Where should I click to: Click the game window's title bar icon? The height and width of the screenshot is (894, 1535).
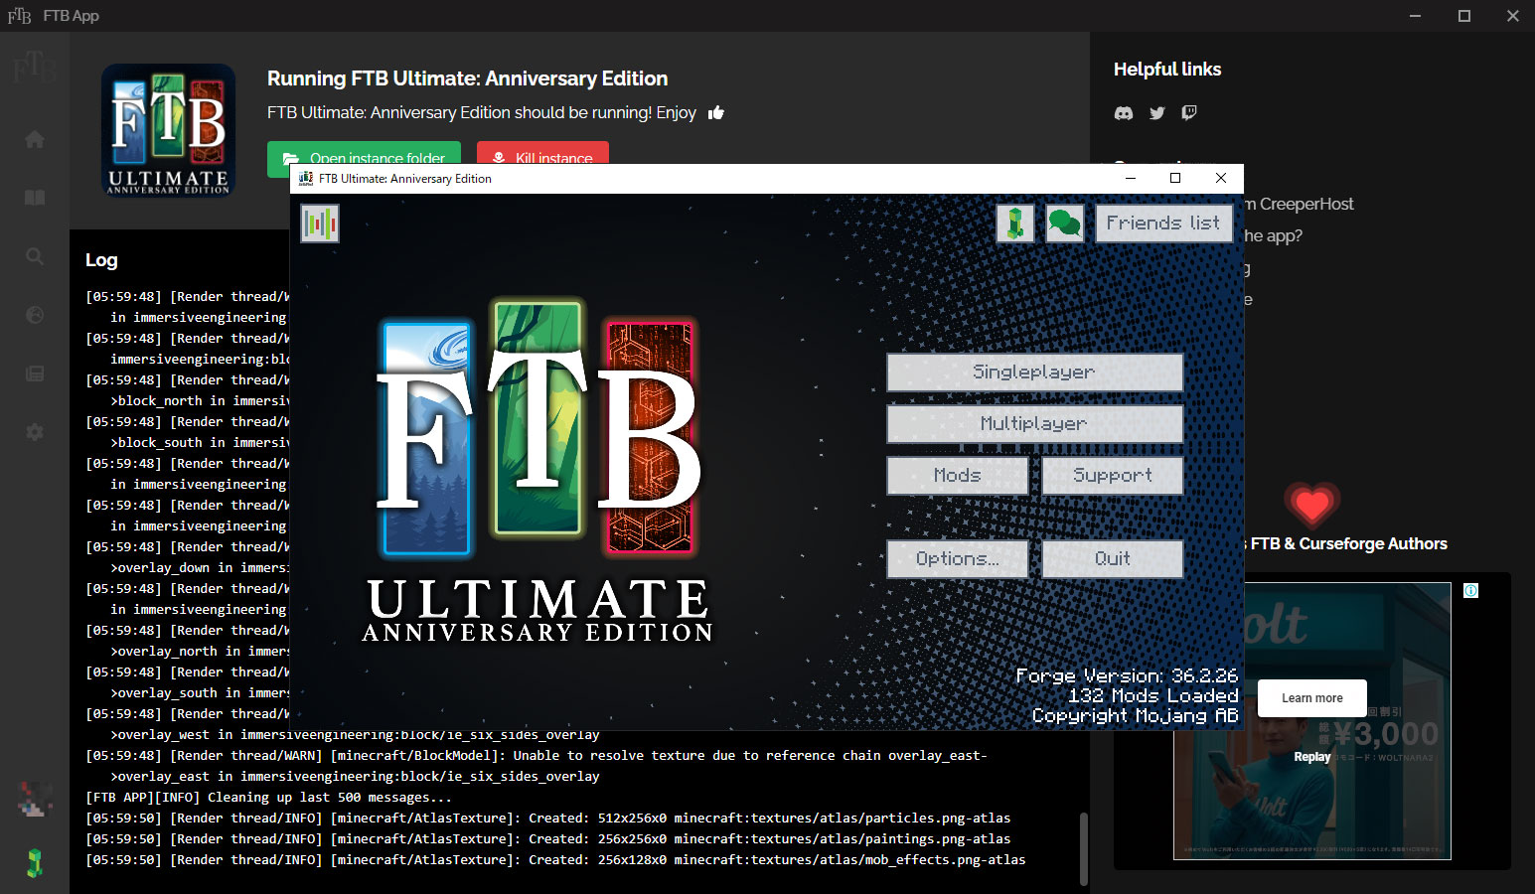[x=306, y=179]
